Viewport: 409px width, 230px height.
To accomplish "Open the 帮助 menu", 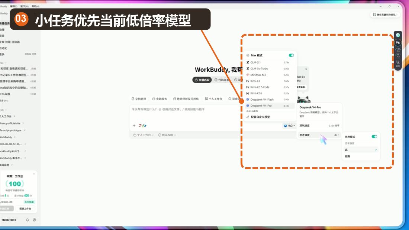I will point(35,6).
